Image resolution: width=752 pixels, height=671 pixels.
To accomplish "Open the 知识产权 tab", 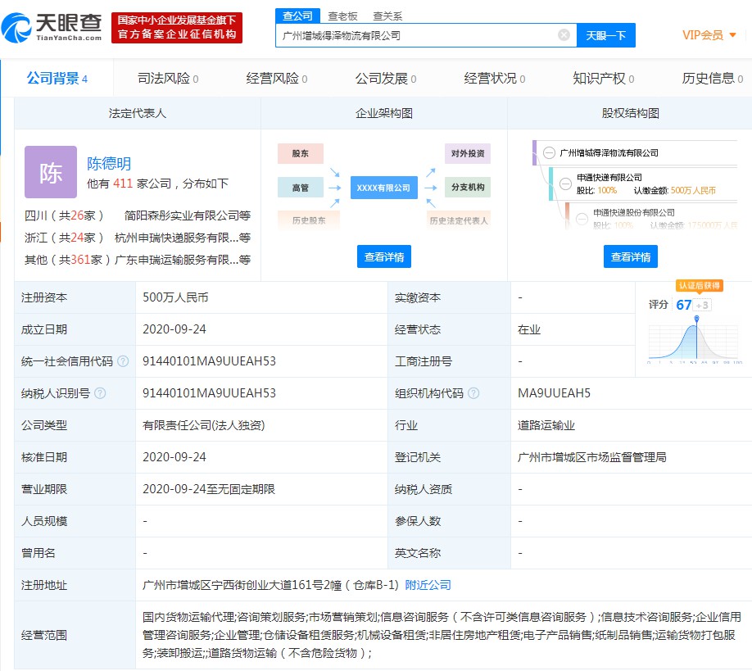I will pyautogui.click(x=604, y=78).
